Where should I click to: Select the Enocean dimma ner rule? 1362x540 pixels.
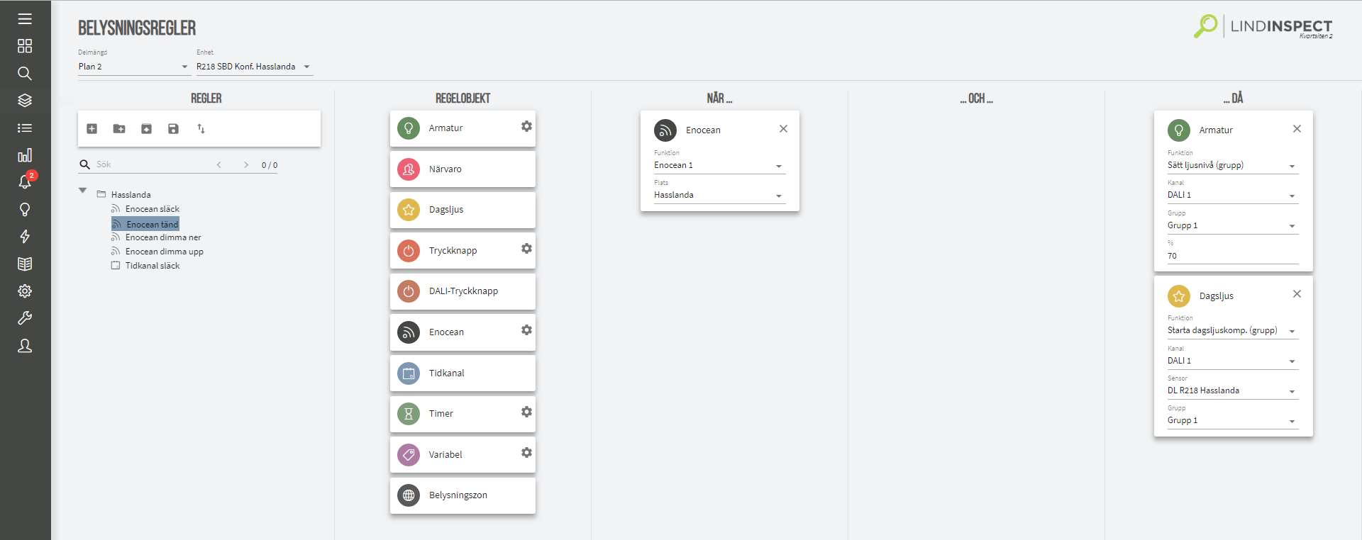pos(163,237)
